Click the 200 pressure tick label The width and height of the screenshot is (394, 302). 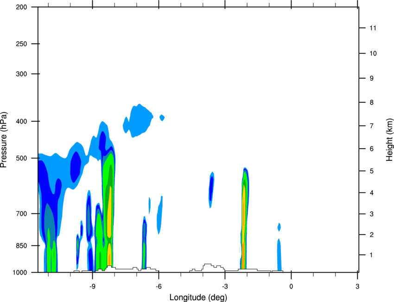(x=21, y=7)
